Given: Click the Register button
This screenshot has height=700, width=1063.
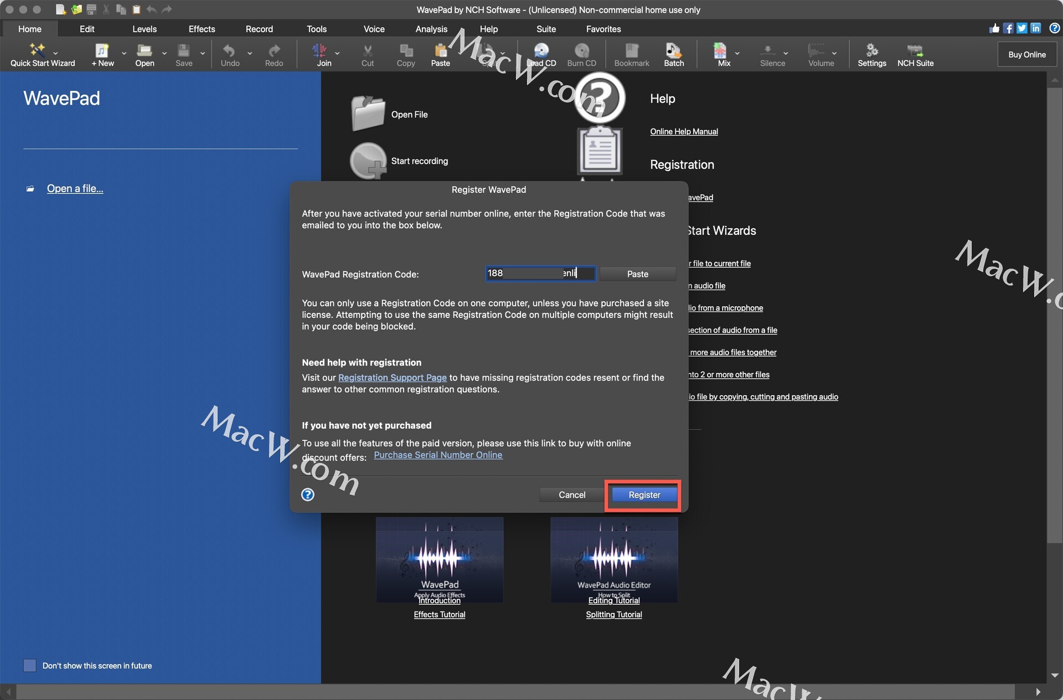Looking at the screenshot, I should point(644,495).
